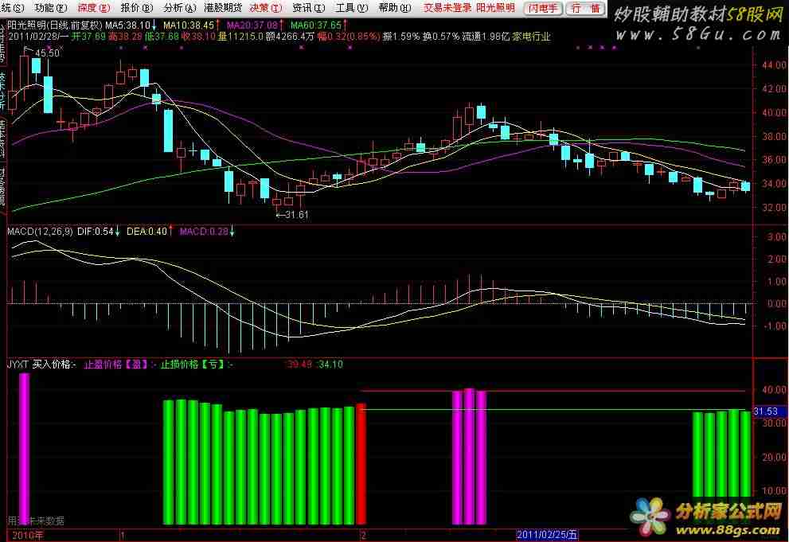Click the low price 低37.68

162,37
